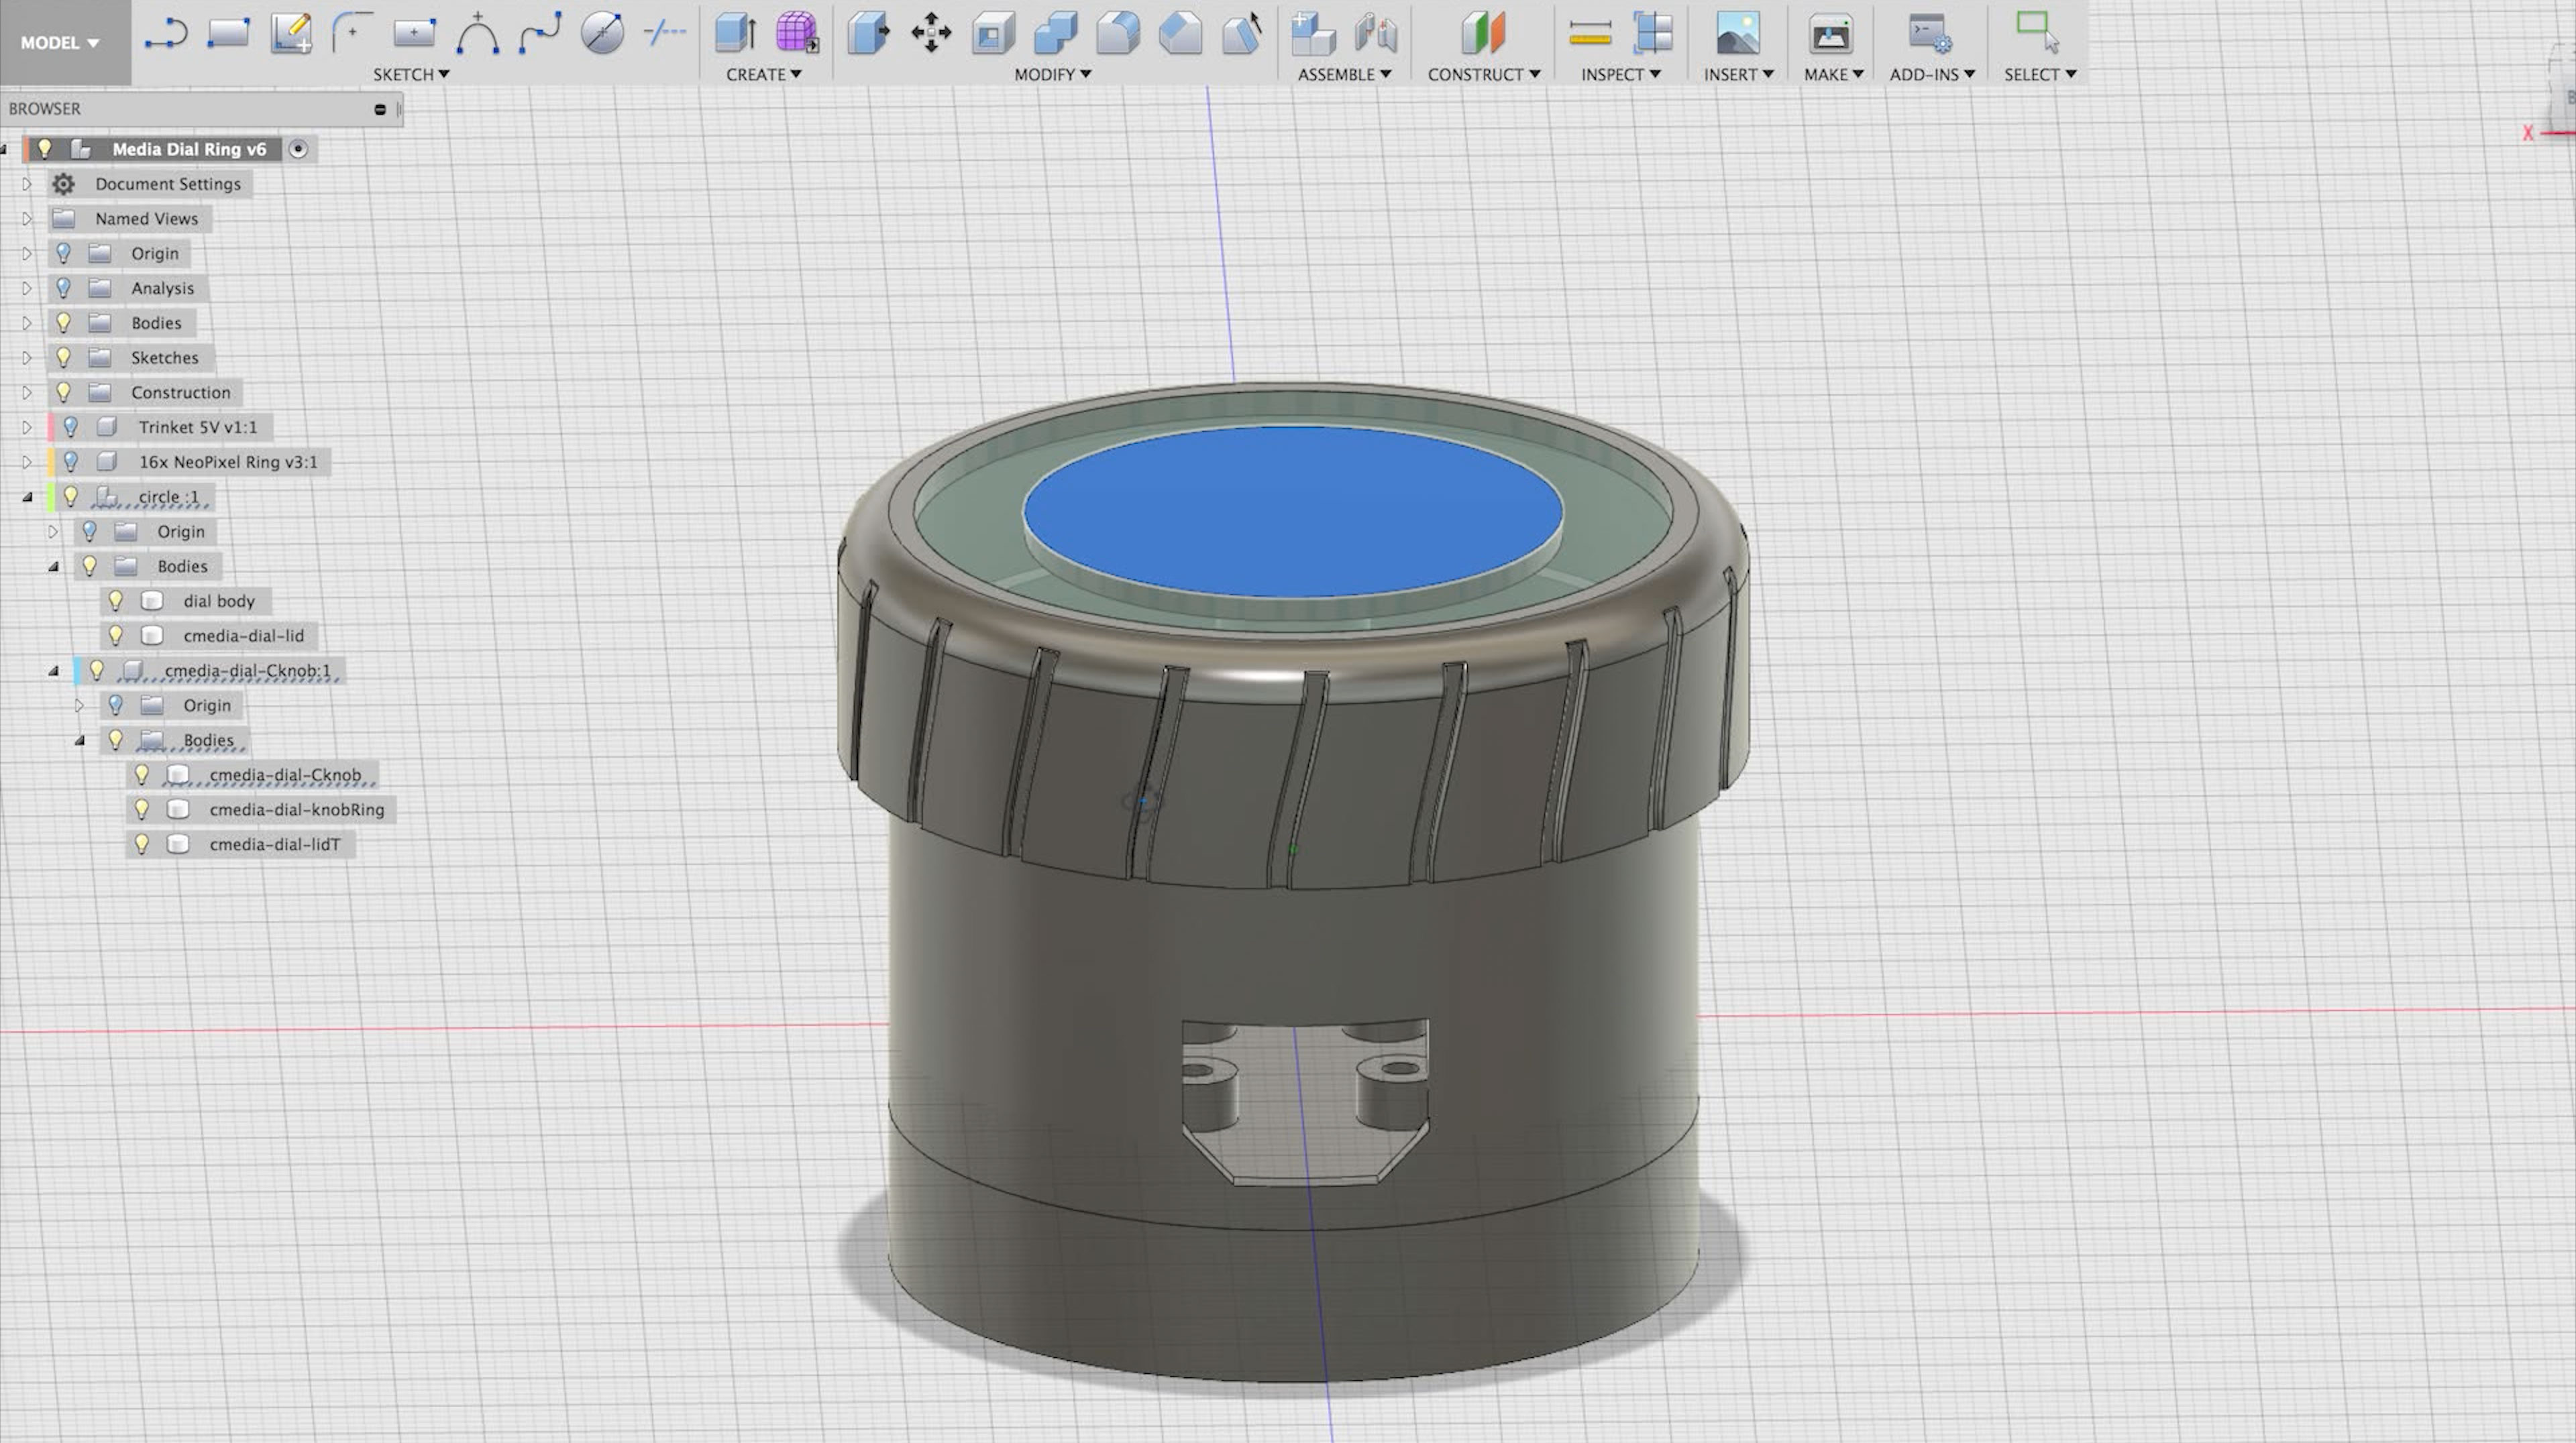
Task: Collapse the Browser panel with minus button
Action: coord(380,109)
